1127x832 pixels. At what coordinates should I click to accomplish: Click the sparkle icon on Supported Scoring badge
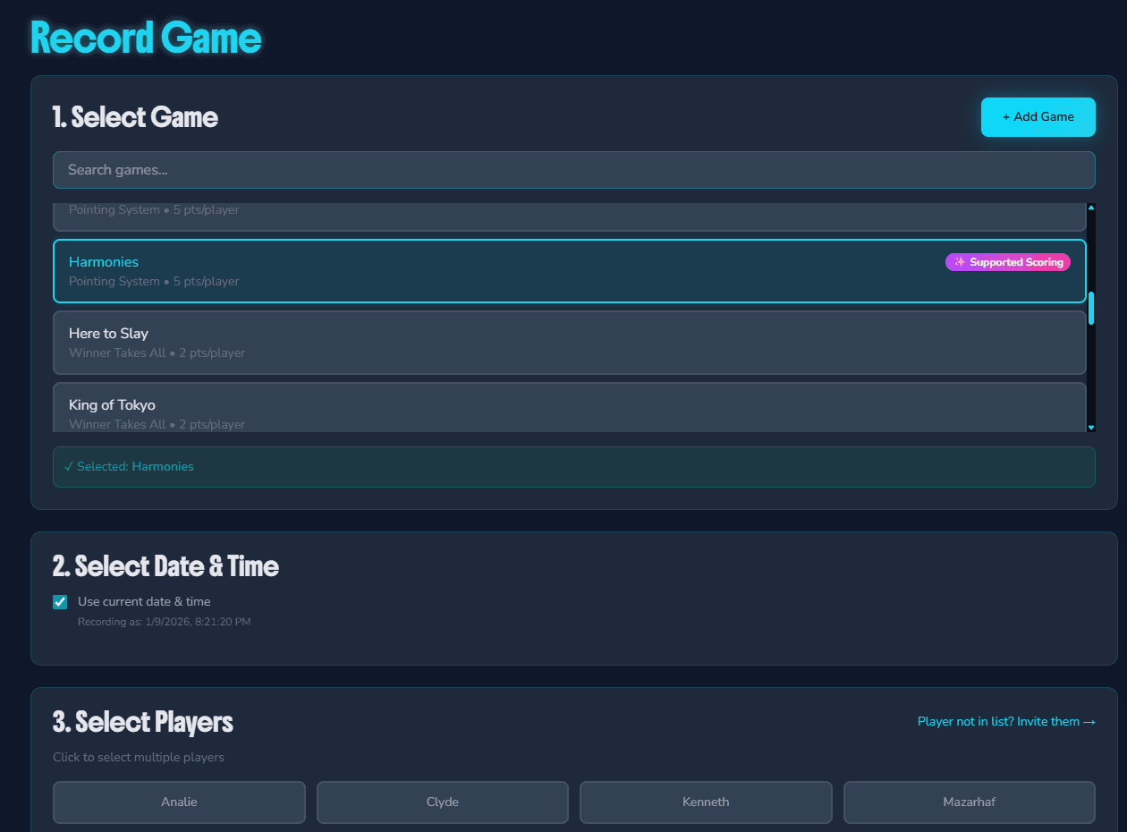[960, 261]
